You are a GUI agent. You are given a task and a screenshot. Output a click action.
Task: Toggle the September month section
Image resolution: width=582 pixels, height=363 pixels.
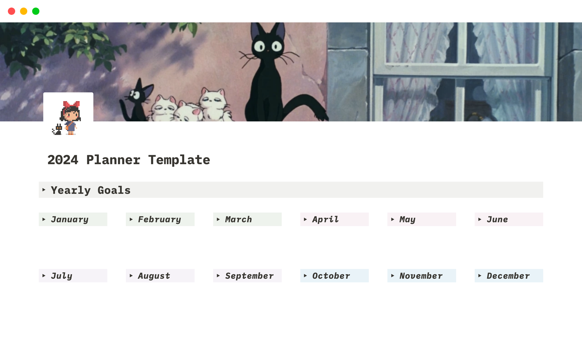(219, 275)
